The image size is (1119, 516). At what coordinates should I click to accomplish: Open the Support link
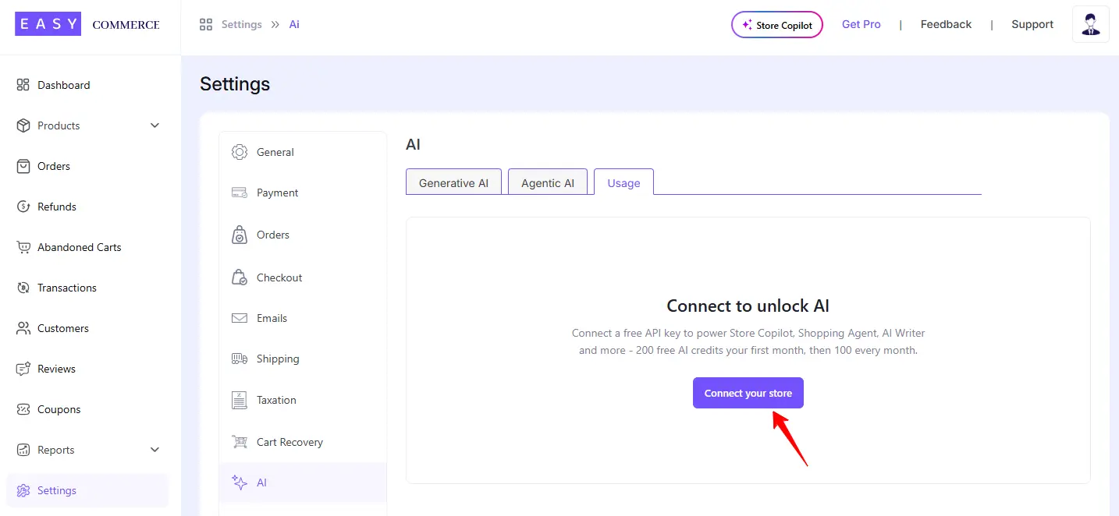click(x=1032, y=24)
